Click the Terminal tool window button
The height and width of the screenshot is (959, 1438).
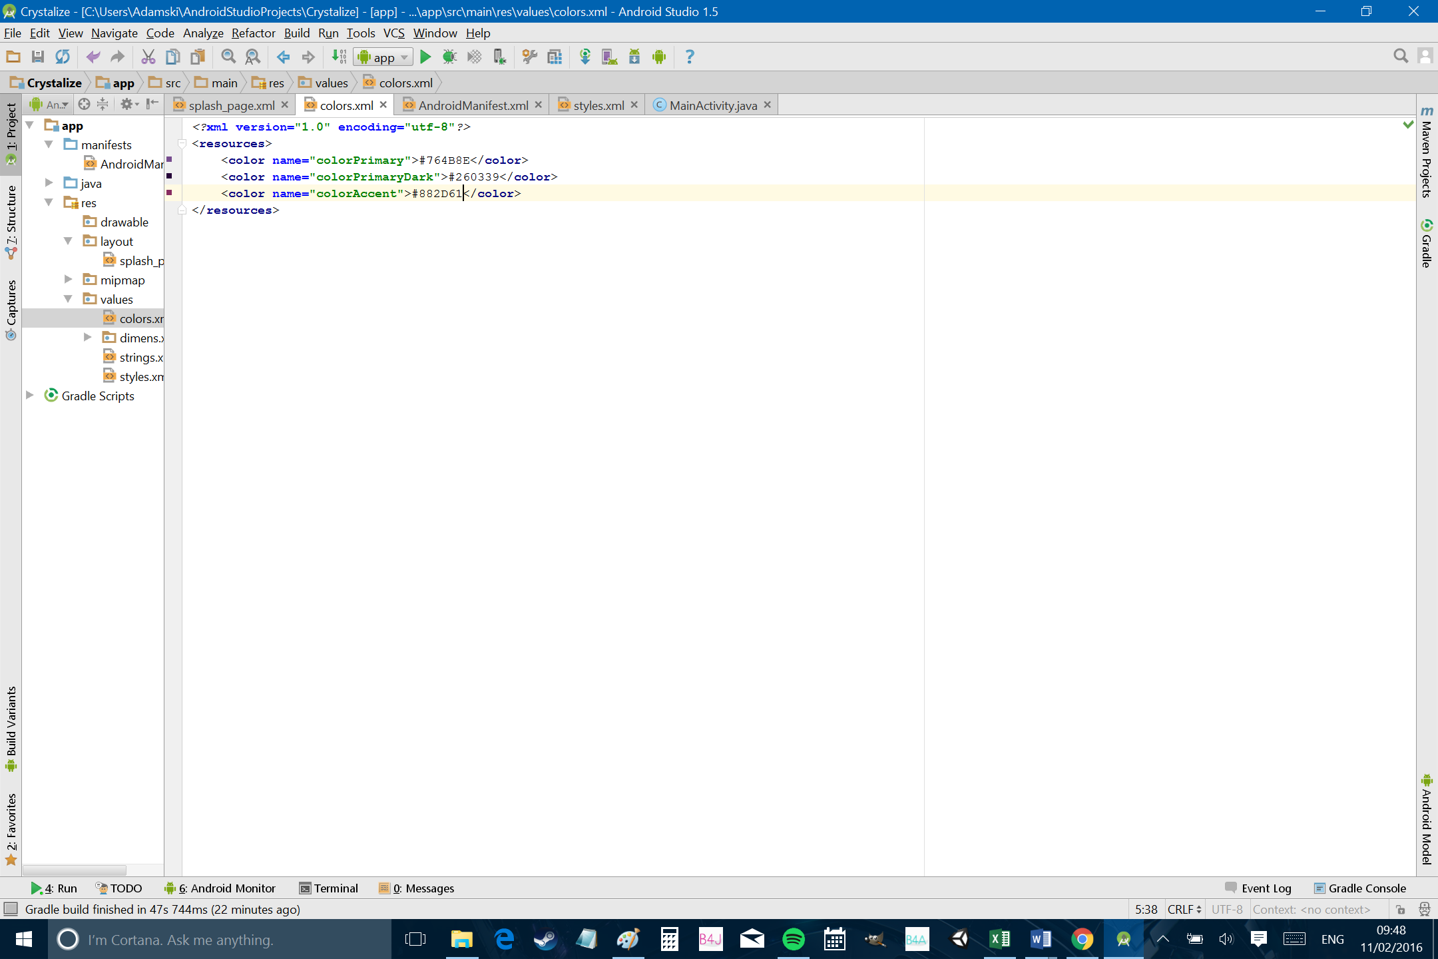(x=330, y=888)
